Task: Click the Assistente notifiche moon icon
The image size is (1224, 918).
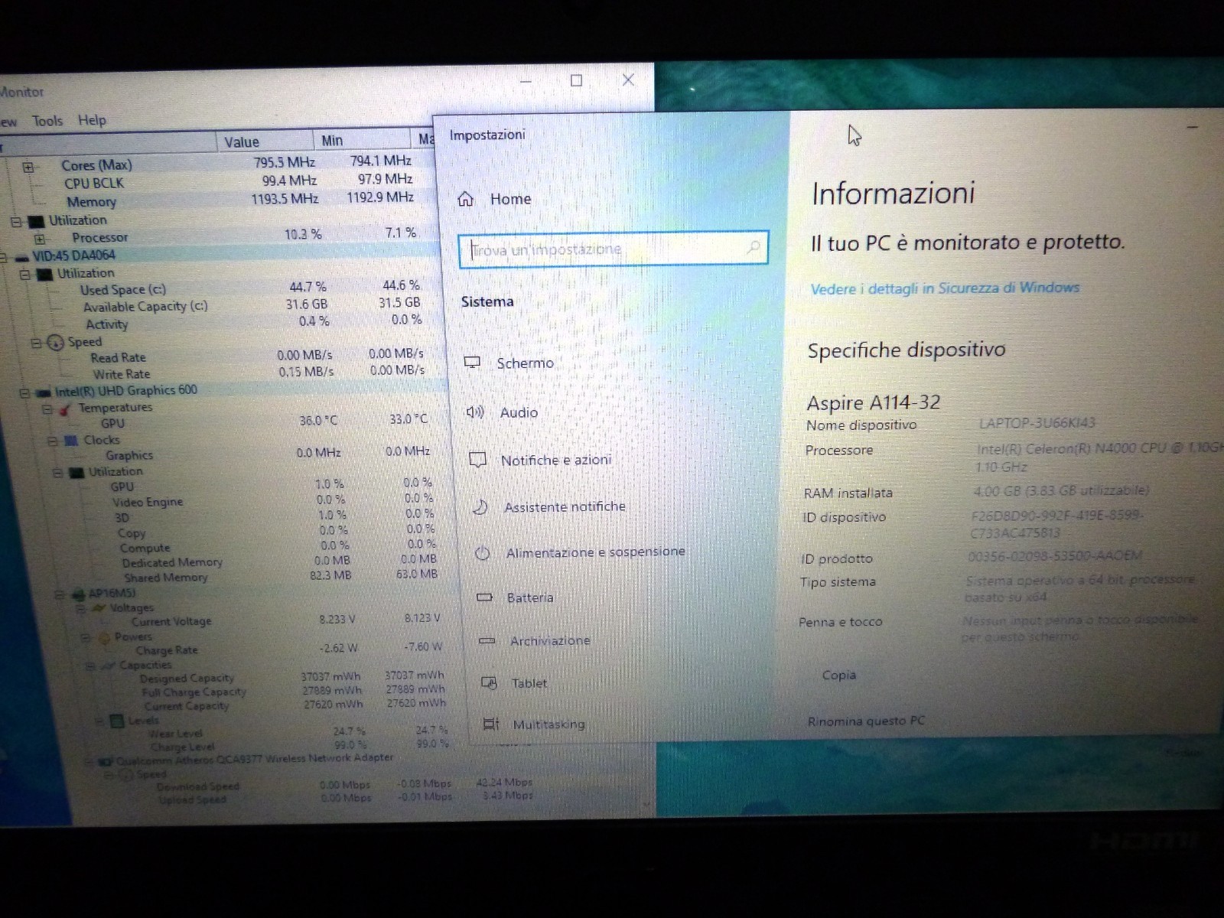Action: (x=480, y=506)
